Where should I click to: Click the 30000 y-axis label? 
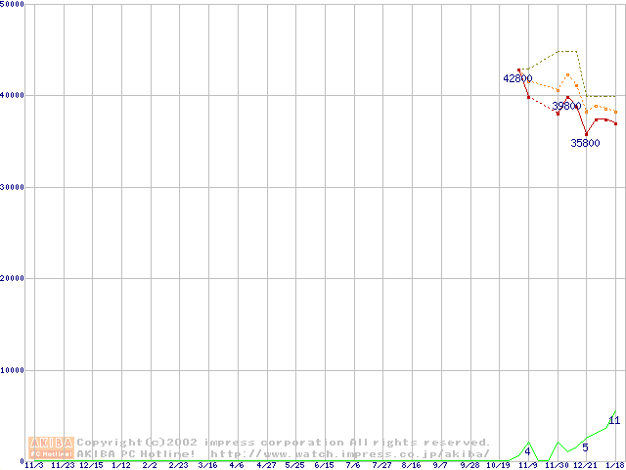tap(14, 187)
